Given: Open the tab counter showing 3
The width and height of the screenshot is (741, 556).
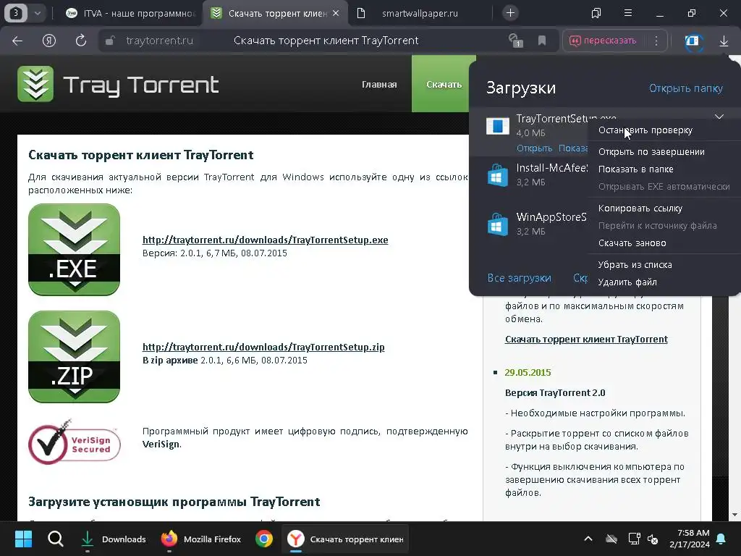Looking at the screenshot, I should pos(16,13).
